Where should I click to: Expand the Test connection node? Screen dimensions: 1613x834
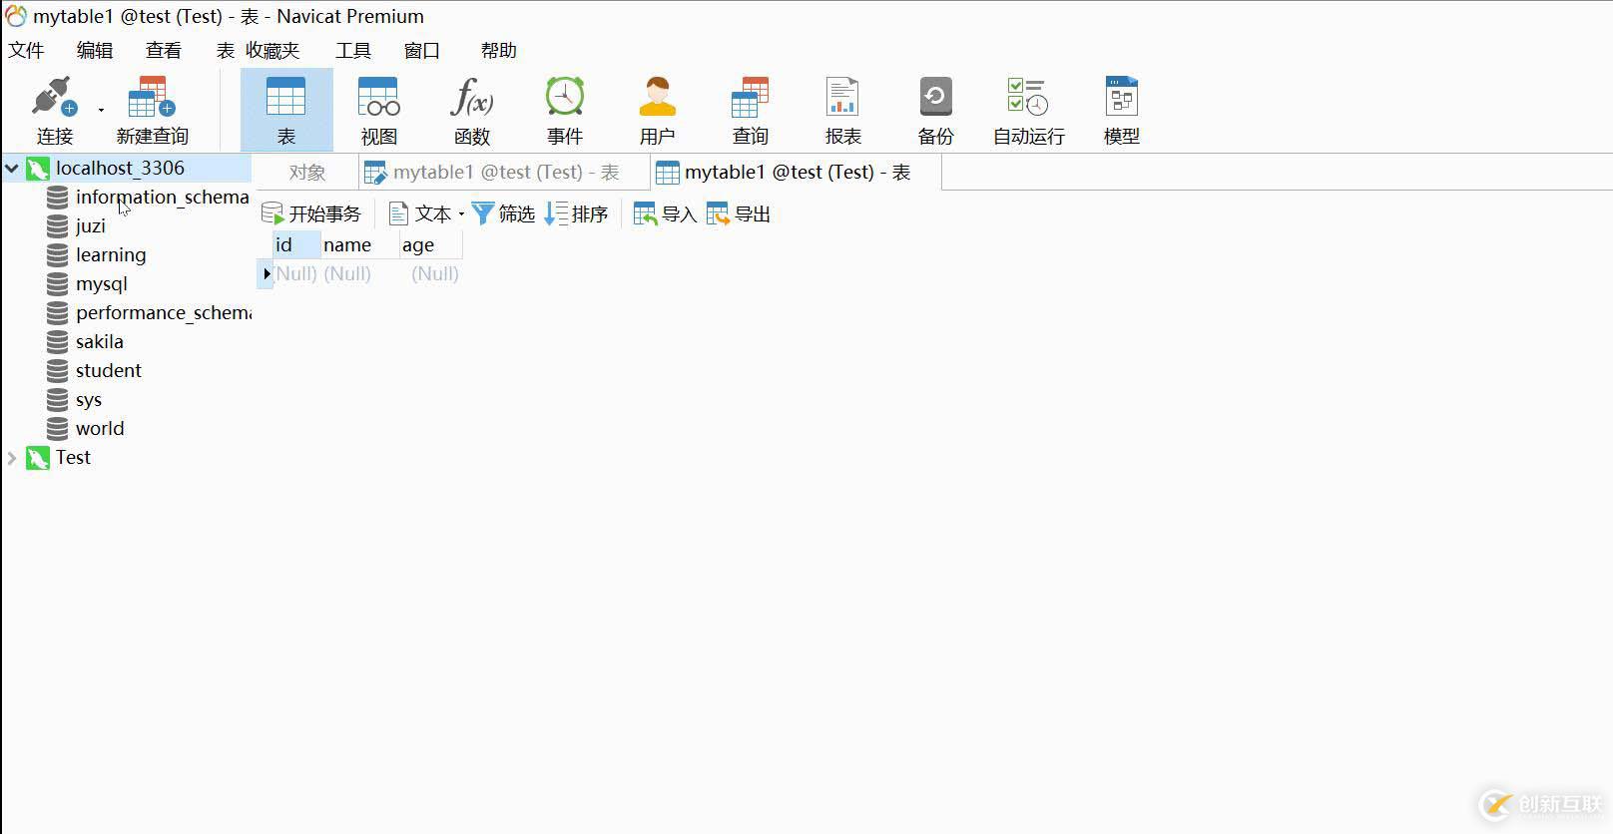click(12, 458)
